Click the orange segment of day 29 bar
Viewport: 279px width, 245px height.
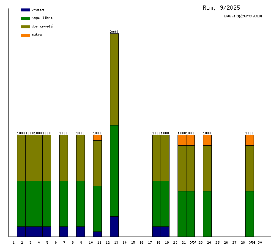pos(249,140)
